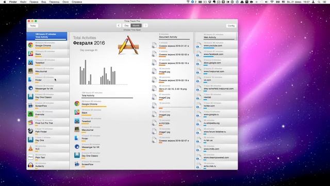Click Messenger for VK in center list

(x=91, y=147)
